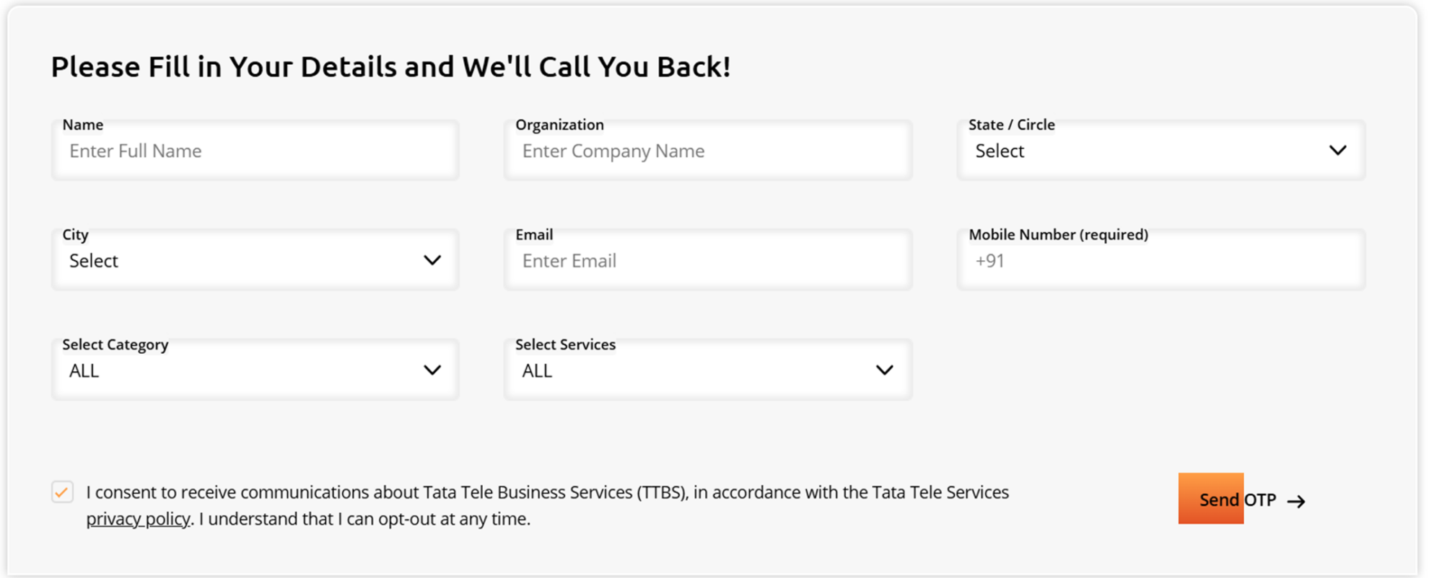Open the privacy policy link
Viewport: 1429px width, 578px height.
[137, 518]
